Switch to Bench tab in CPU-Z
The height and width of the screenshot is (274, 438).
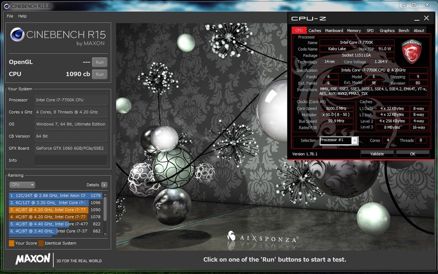[x=404, y=30]
